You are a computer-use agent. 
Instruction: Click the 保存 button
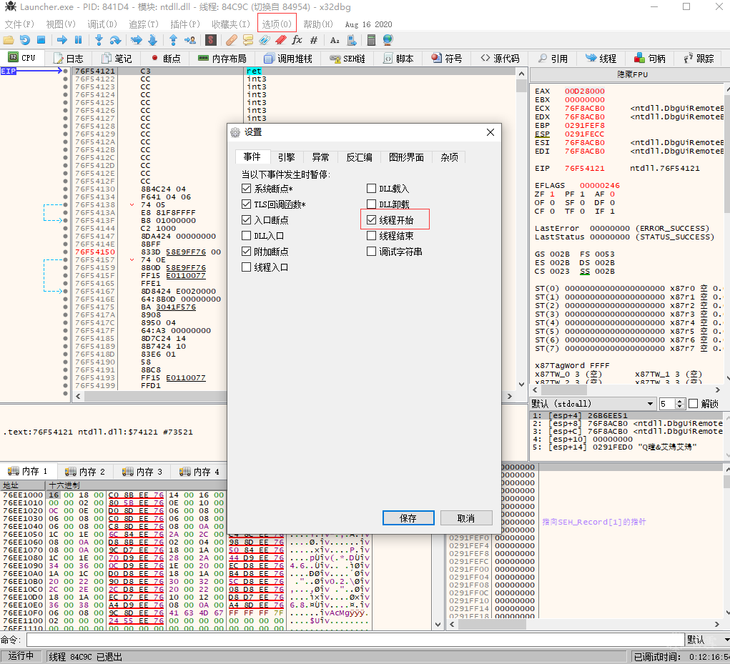click(x=408, y=518)
